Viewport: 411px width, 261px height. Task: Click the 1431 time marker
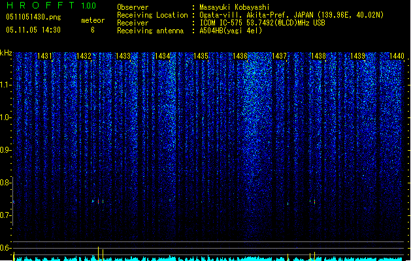click(44, 56)
